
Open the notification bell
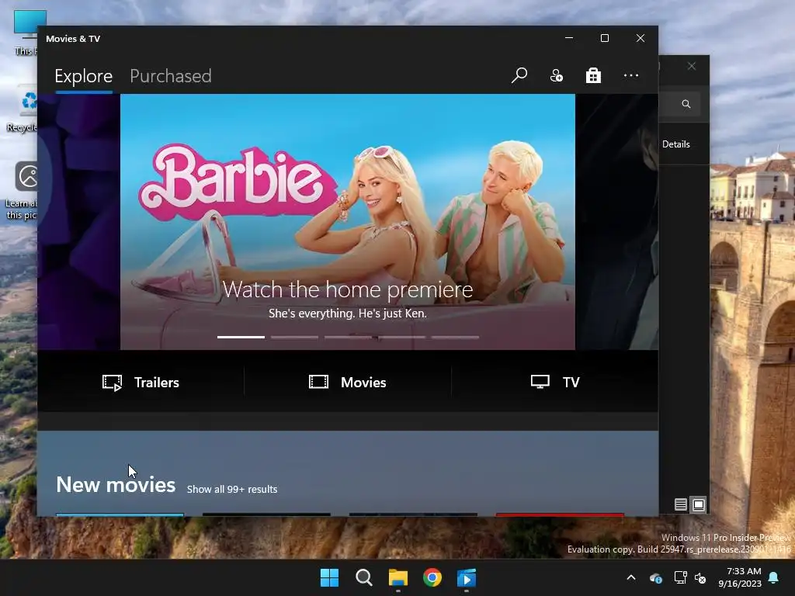[x=774, y=577]
